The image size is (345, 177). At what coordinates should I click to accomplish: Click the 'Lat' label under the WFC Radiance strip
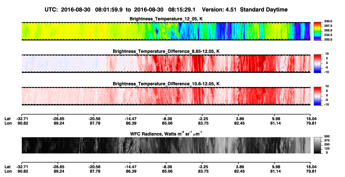pos(8,167)
